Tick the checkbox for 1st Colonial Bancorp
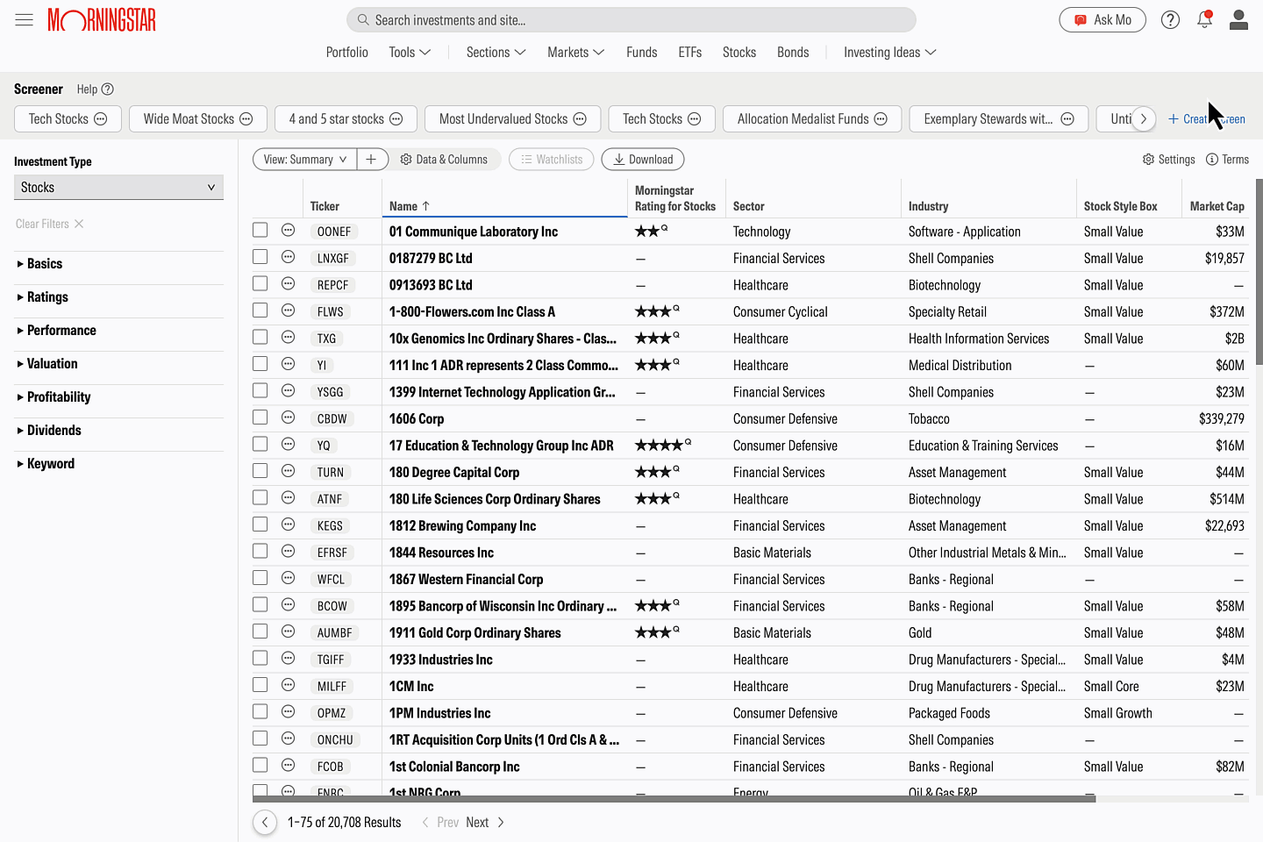1263x842 pixels. click(260, 765)
